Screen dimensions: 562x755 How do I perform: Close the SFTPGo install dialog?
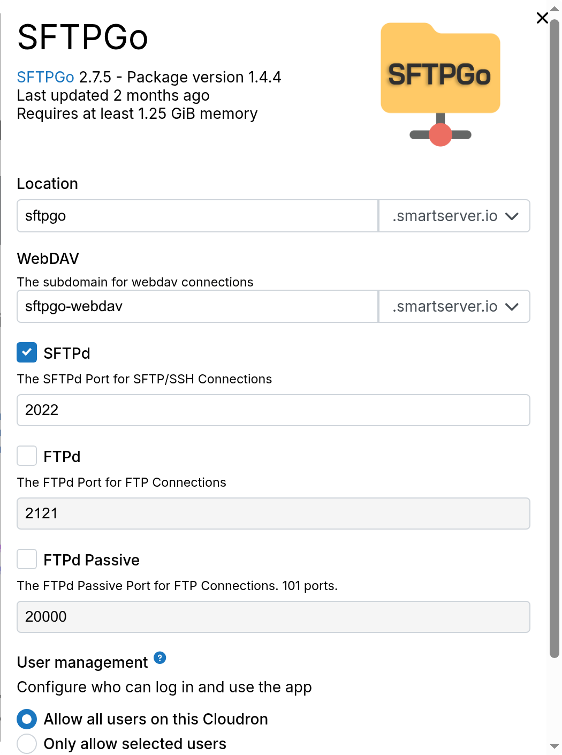(x=542, y=18)
